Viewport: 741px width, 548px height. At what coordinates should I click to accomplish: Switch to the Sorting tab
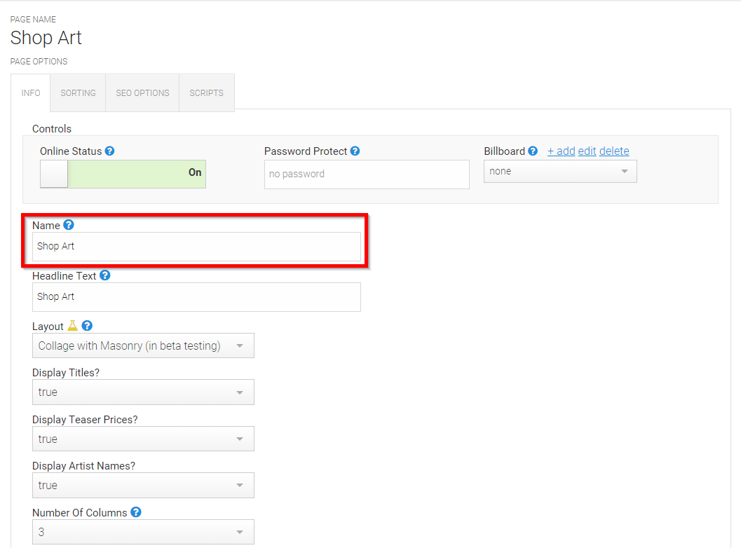click(78, 93)
